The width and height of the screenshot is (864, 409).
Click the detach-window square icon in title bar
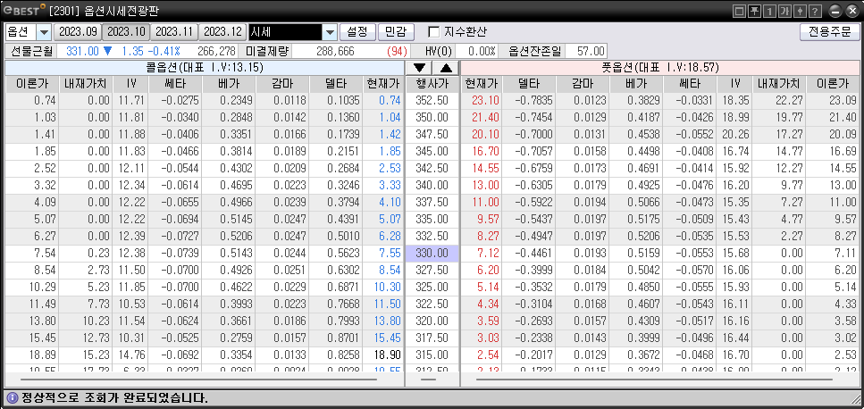tap(740, 11)
